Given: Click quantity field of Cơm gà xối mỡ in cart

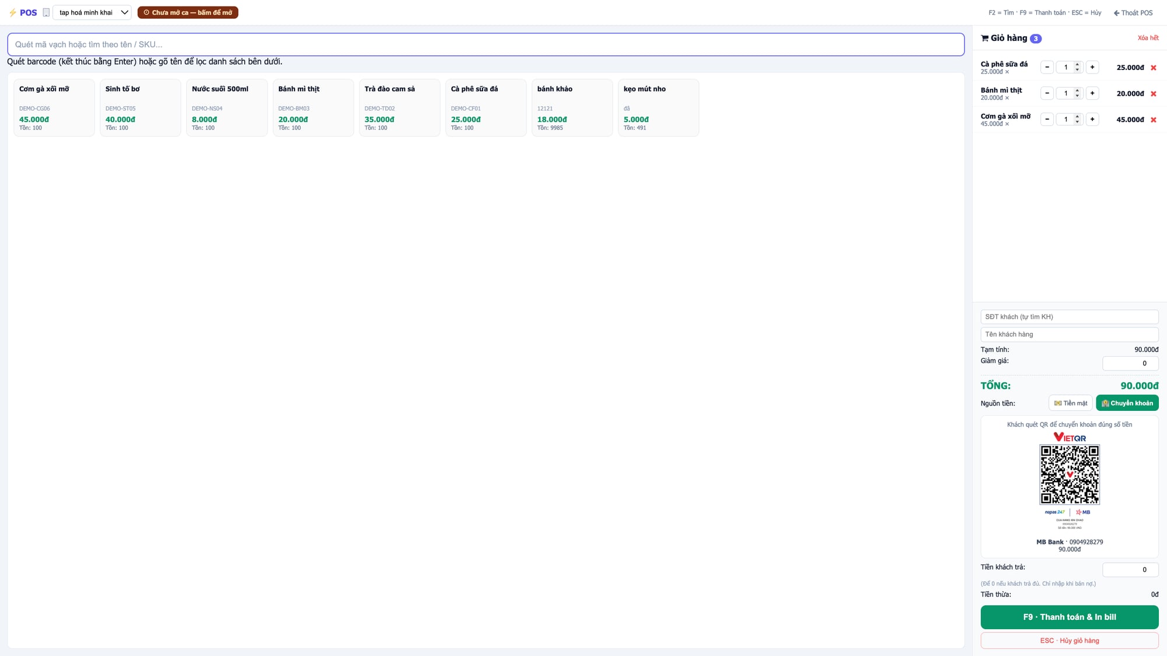Looking at the screenshot, I should (x=1070, y=119).
